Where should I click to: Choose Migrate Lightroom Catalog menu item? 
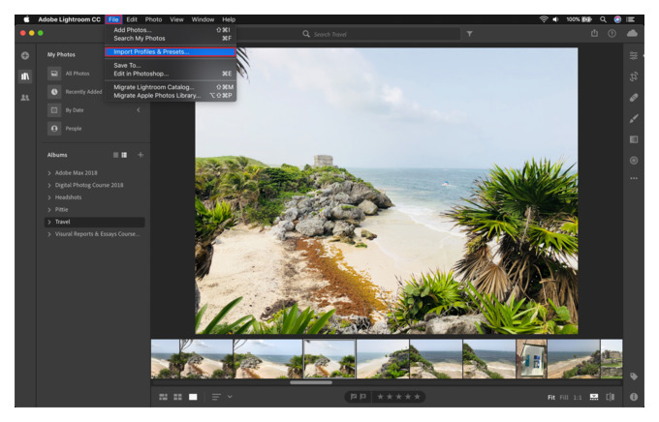pyautogui.click(x=171, y=87)
